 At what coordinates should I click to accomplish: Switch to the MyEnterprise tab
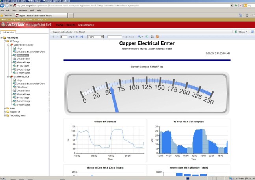[8, 32]
